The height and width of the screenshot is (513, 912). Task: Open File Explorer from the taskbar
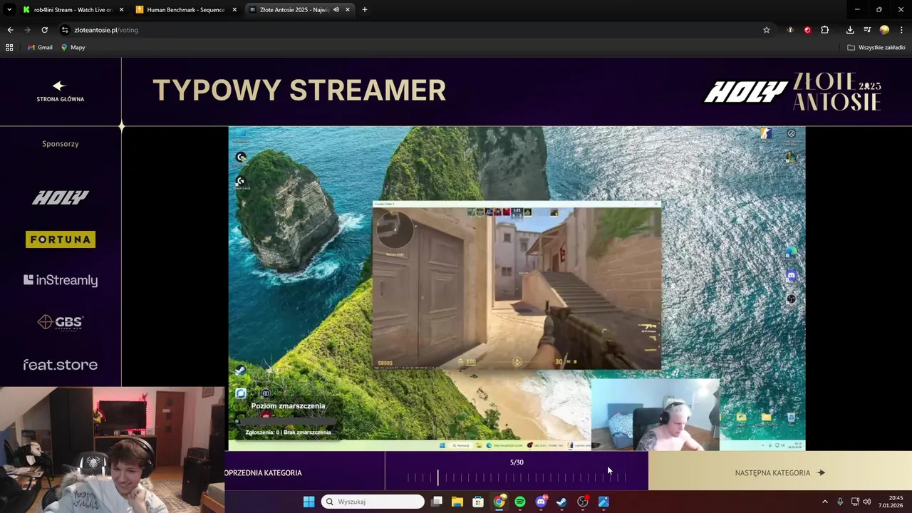point(457,502)
